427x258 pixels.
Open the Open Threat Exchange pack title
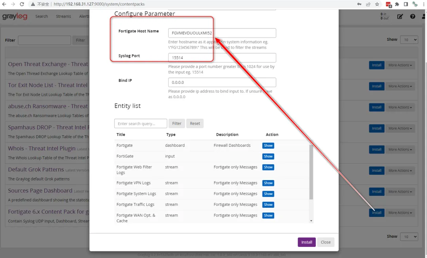pyautogui.click(x=48, y=64)
